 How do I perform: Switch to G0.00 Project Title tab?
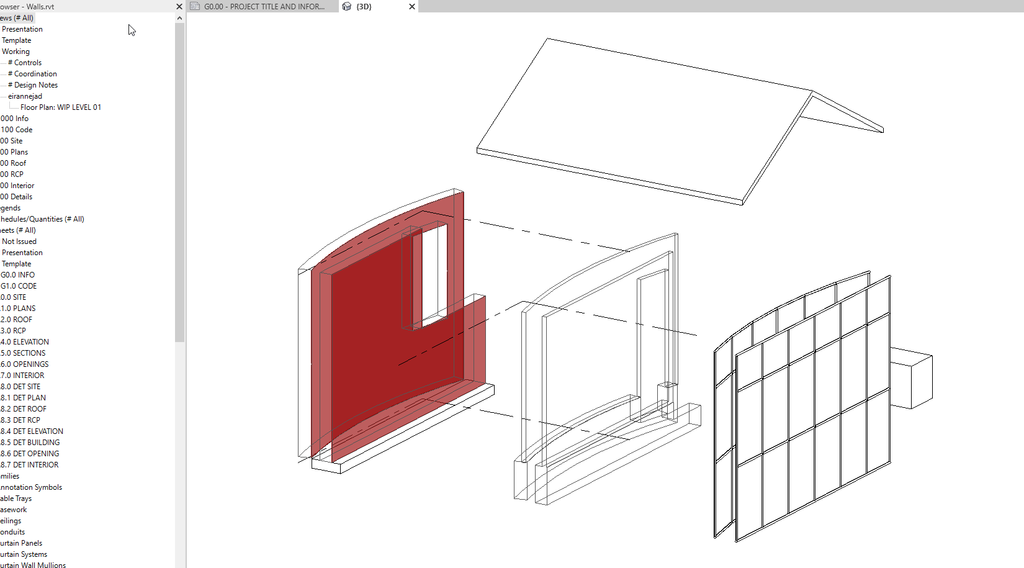coord(264,6)
